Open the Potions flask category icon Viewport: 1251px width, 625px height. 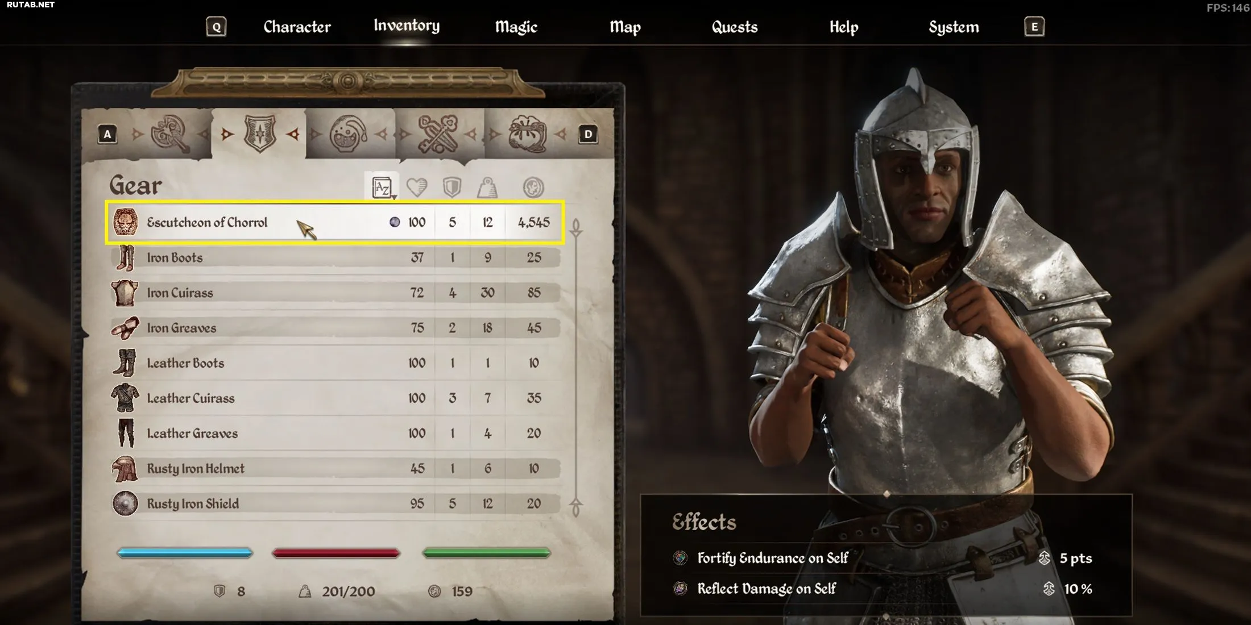tap(348, 134)
